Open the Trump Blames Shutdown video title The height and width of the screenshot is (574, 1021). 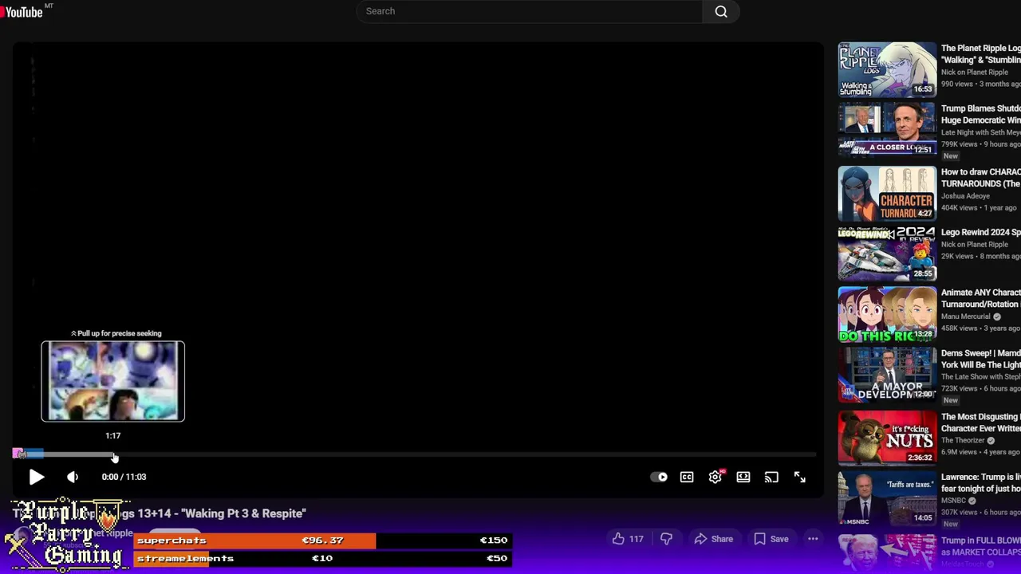click(x=981, y=114)
